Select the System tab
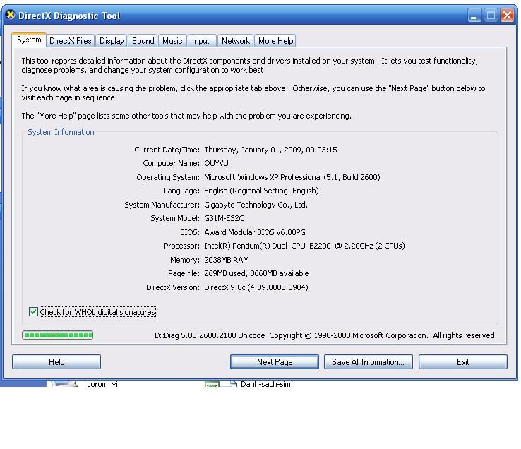The width and height of the screenshot is (521, 449). tap(29, 40)
